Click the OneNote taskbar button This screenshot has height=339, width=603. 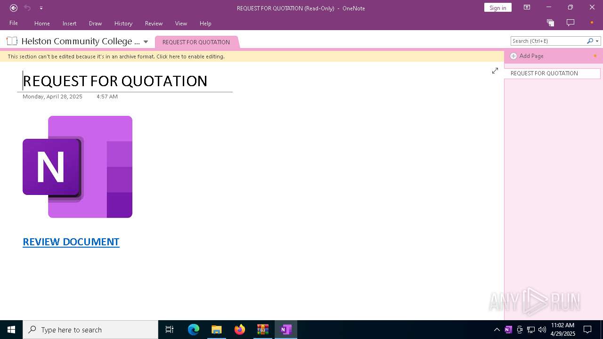pos(286,330)
